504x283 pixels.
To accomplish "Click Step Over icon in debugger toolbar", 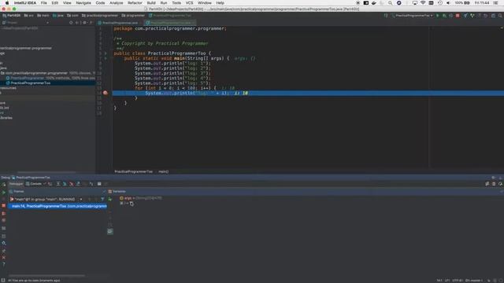I will coord(58,184).
